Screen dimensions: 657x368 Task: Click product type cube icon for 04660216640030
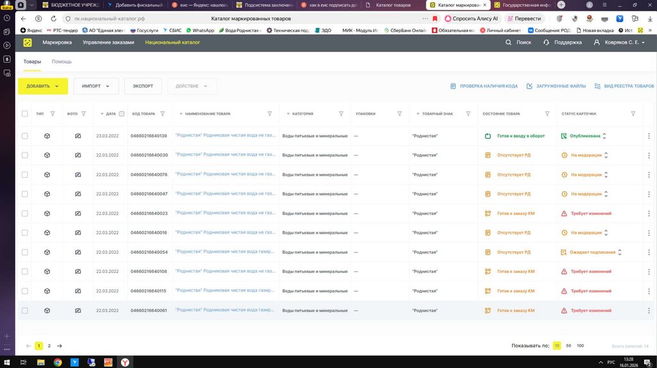tap(47, 155)
